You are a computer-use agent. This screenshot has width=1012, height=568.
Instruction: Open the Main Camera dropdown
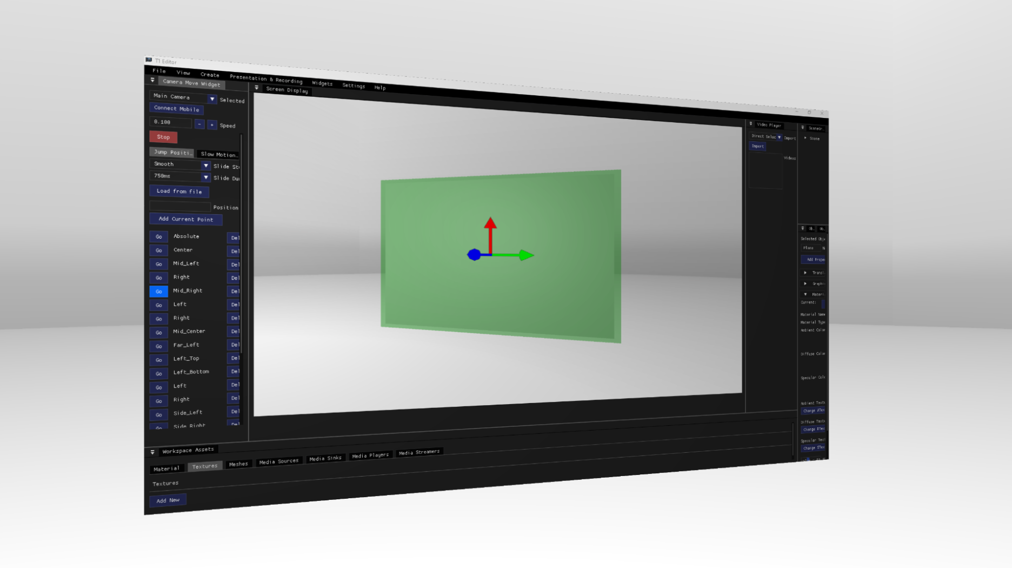(x=183, y=97)
